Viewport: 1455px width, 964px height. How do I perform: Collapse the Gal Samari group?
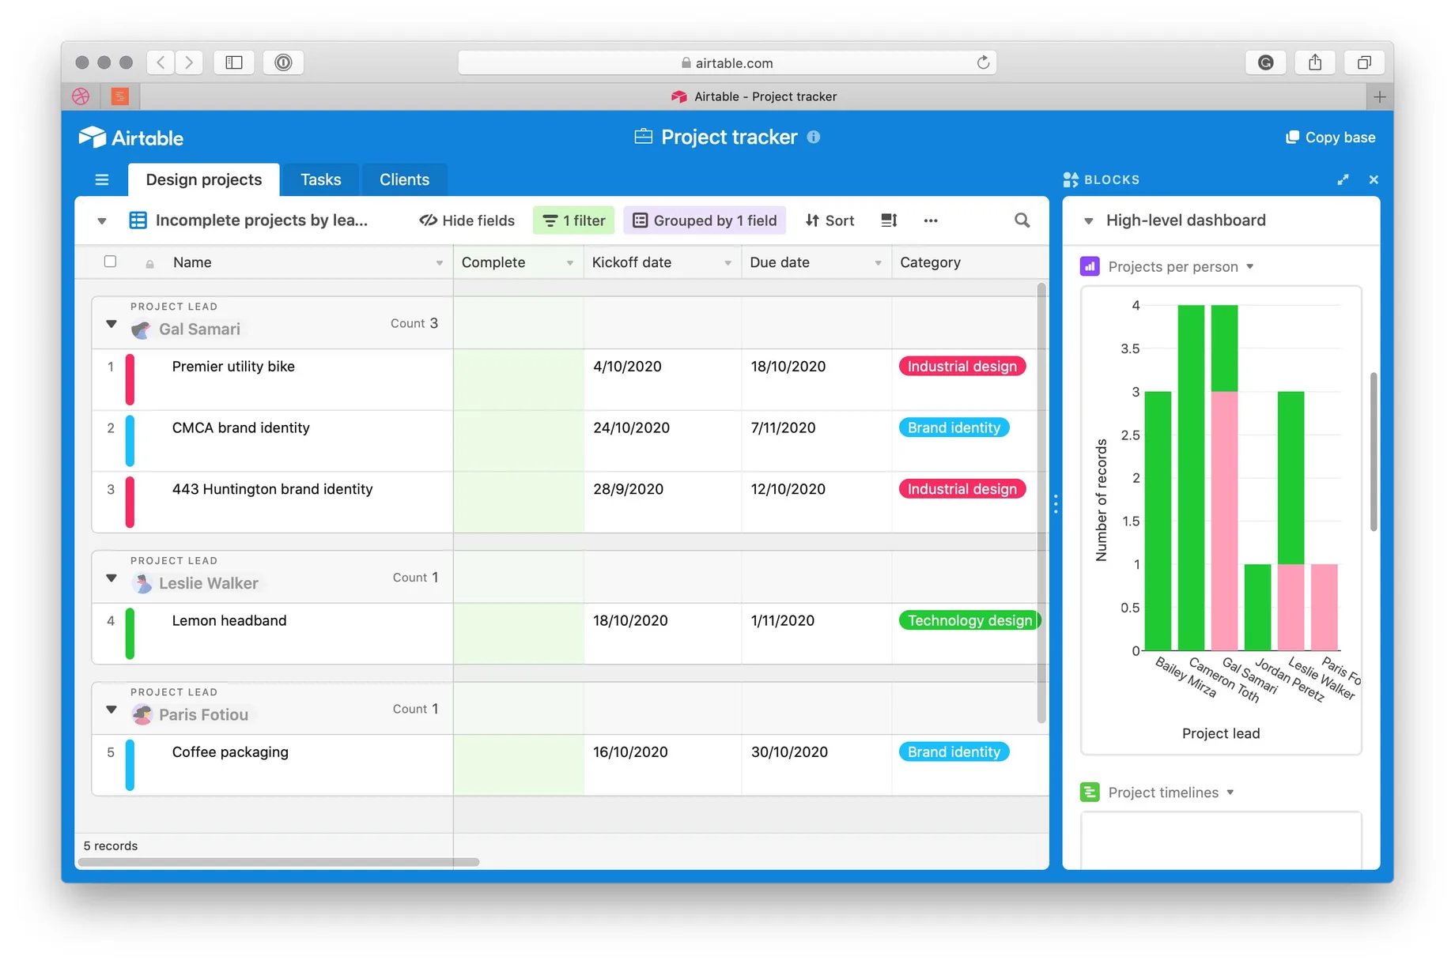tap(111, 324)
